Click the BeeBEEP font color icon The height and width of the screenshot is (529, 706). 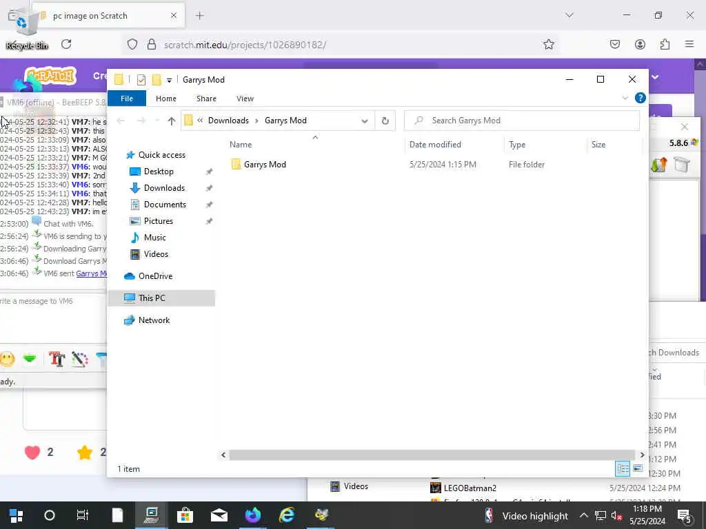pos(80,359)
